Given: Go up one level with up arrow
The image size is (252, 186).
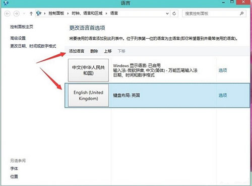Looking at the screenshot, I should tap(31, 14).
